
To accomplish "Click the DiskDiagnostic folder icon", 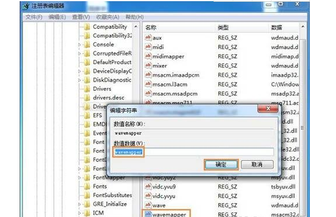I will [x=87, y=80].
